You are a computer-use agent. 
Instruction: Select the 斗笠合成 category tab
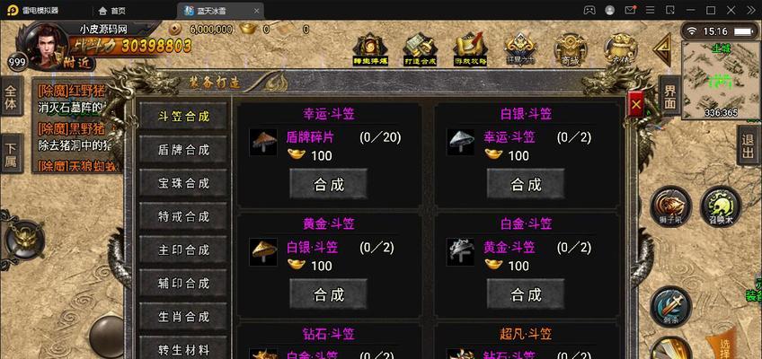pyautogui.click(x=183, y=117)
